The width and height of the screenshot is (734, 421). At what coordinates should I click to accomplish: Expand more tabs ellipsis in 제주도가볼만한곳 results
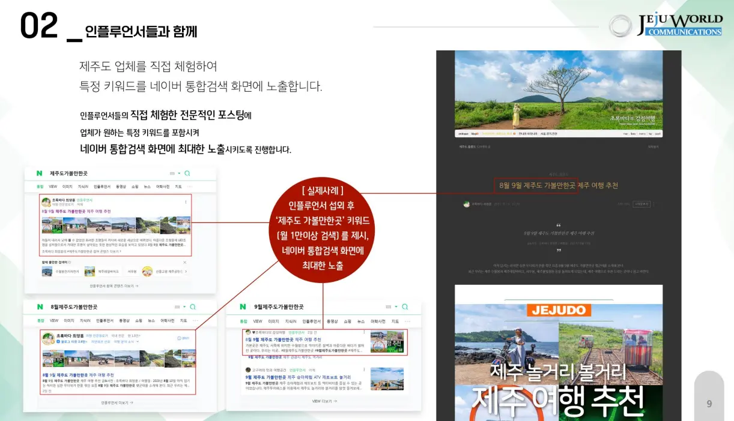point(189,187)
